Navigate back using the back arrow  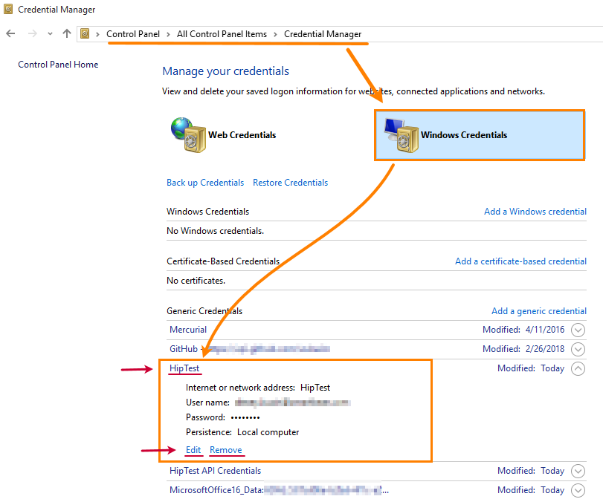(x=10, y=33)
